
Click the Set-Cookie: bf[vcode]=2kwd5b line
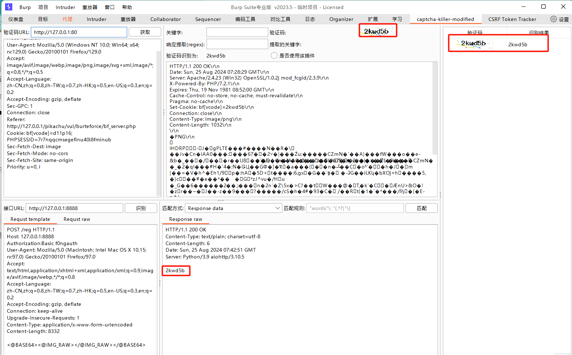point(212,107)
